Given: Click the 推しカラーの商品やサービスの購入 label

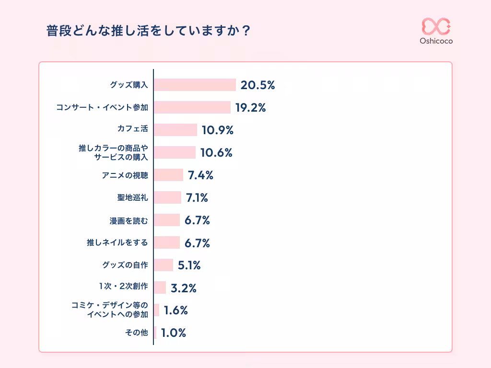Looking at the screenshot, I should [x=113, y=152].
